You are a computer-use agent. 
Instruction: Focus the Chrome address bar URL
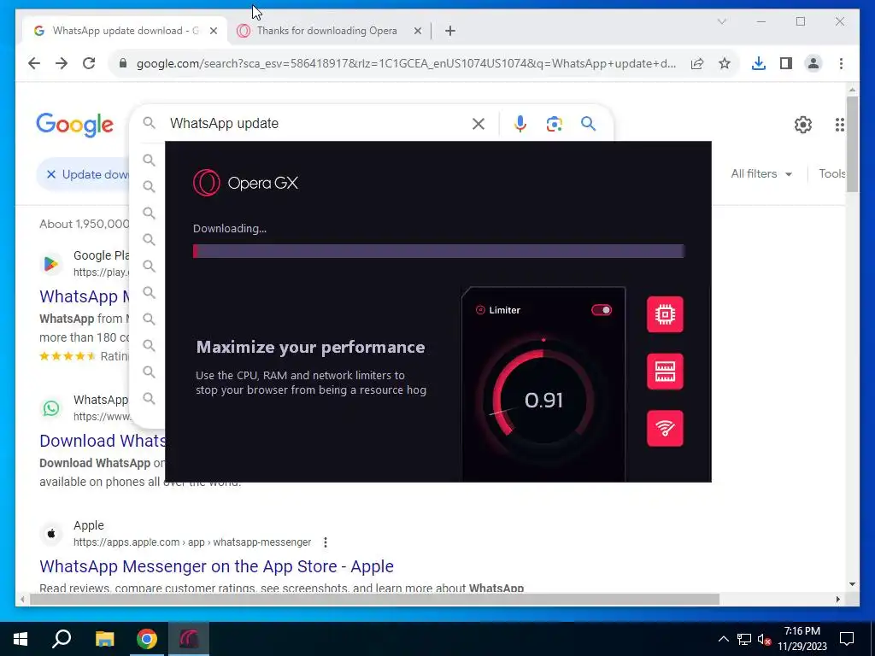406,63
